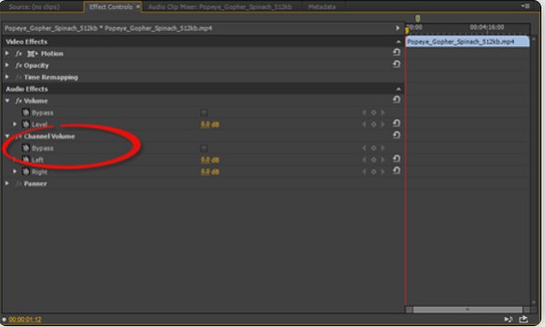Collapse the Volume effect
This screenshot has height=327, width=545.
[7, 101]
